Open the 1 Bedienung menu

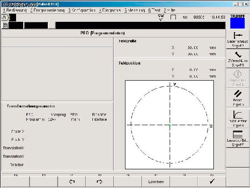pos(15,10)
